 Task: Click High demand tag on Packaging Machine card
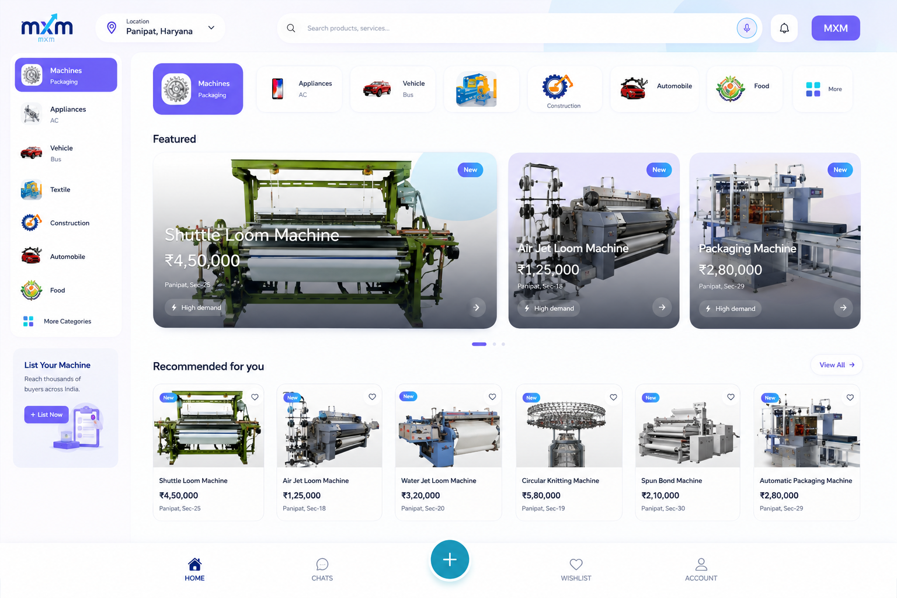[730, 308]
